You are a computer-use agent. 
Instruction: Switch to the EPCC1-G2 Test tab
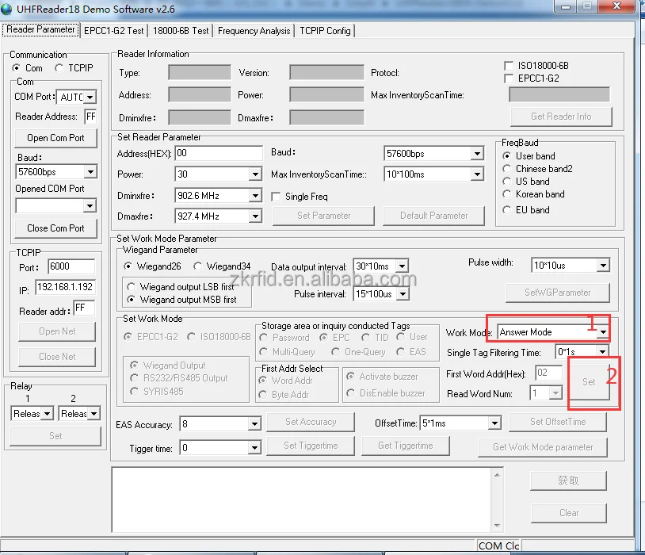pyautogui.click(x=114, y=30)
